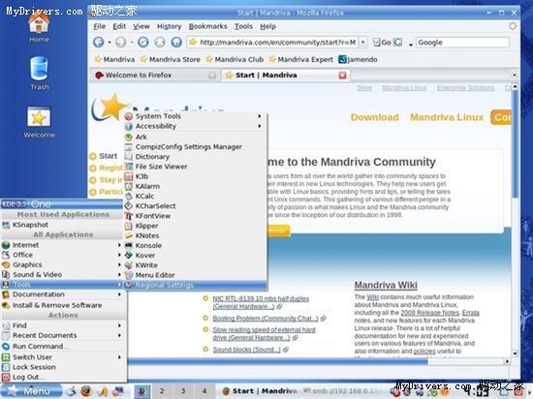533x399 pixels.
Task: Expand Office applications category
Action: pos(62,255)
